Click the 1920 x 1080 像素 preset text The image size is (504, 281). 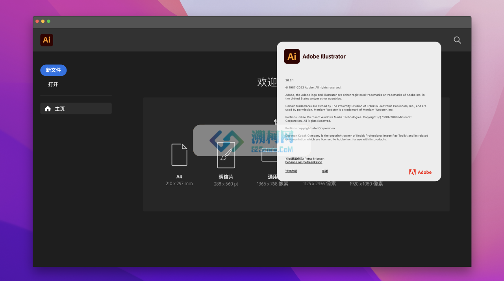coord(366,184)
